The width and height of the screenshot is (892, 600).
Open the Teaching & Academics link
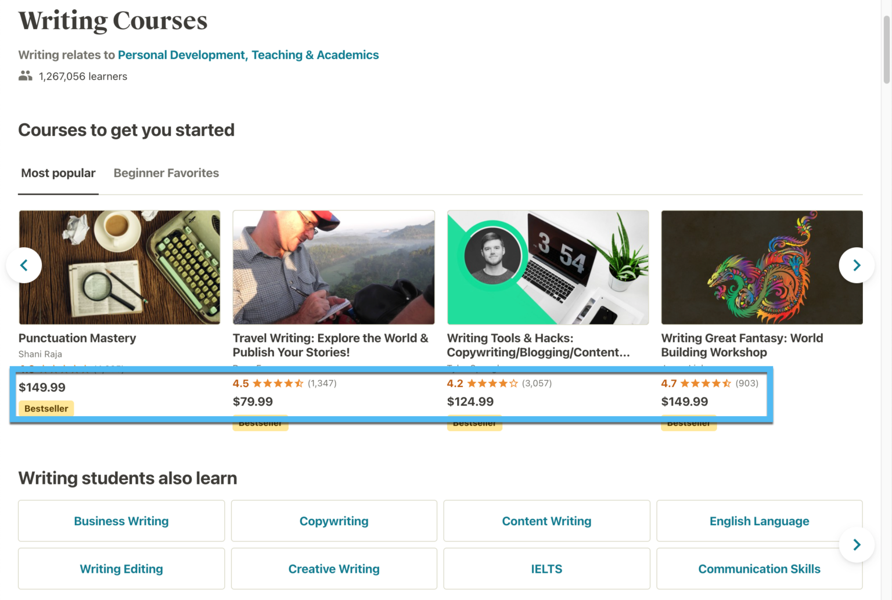[315, 55]
